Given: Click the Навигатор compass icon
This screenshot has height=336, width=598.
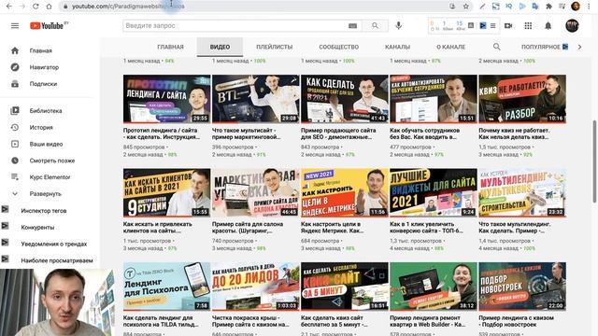Looking at the screenshot, I should 15,67.
